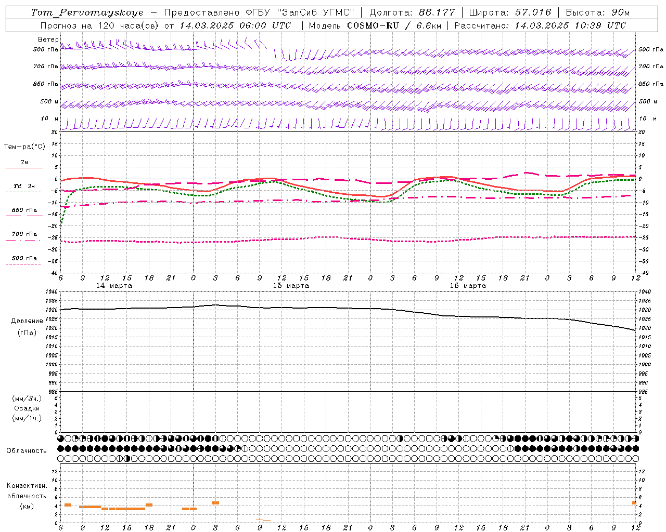Click the "Облачность" cloud cover row label

[x=27, y=451]
